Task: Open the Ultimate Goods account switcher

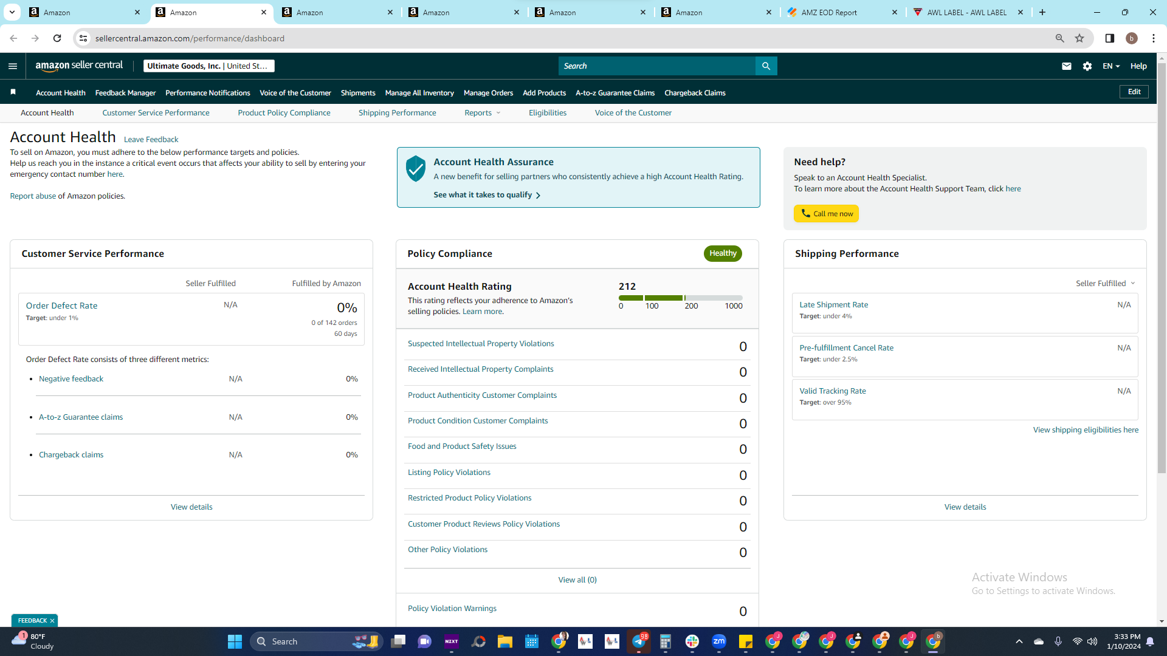Action: (x=209, y=66)
